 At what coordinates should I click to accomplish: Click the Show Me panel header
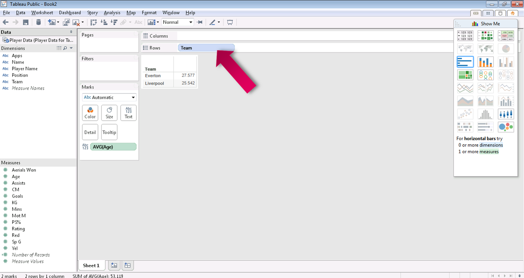pos(486,24)
